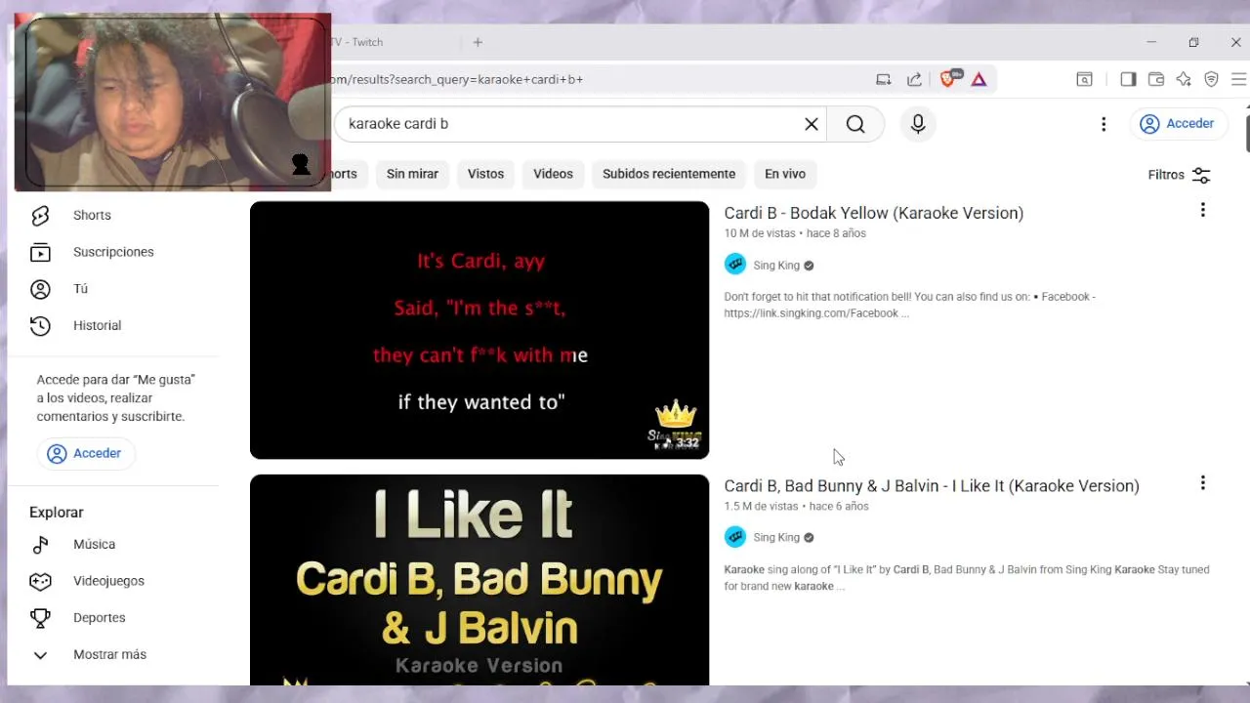This screenshot has width=1250, height=703.
Task: Open Suscripciones in the sidebar
Action: pyautogui.click(x=112, y=252)
